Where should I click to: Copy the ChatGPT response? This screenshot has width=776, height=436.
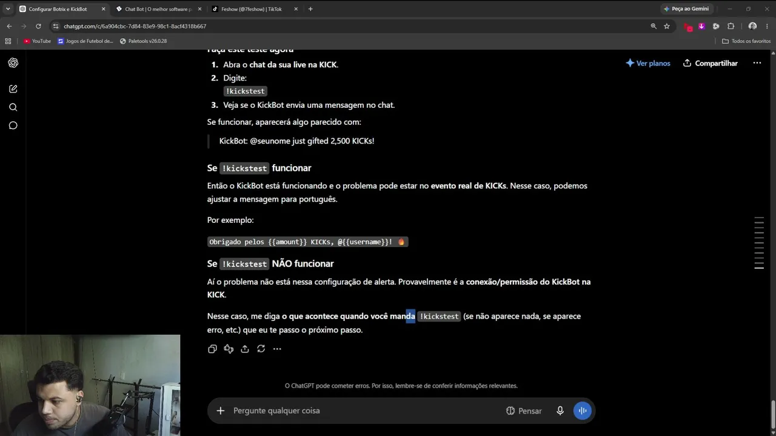click(x=212, y=349)
